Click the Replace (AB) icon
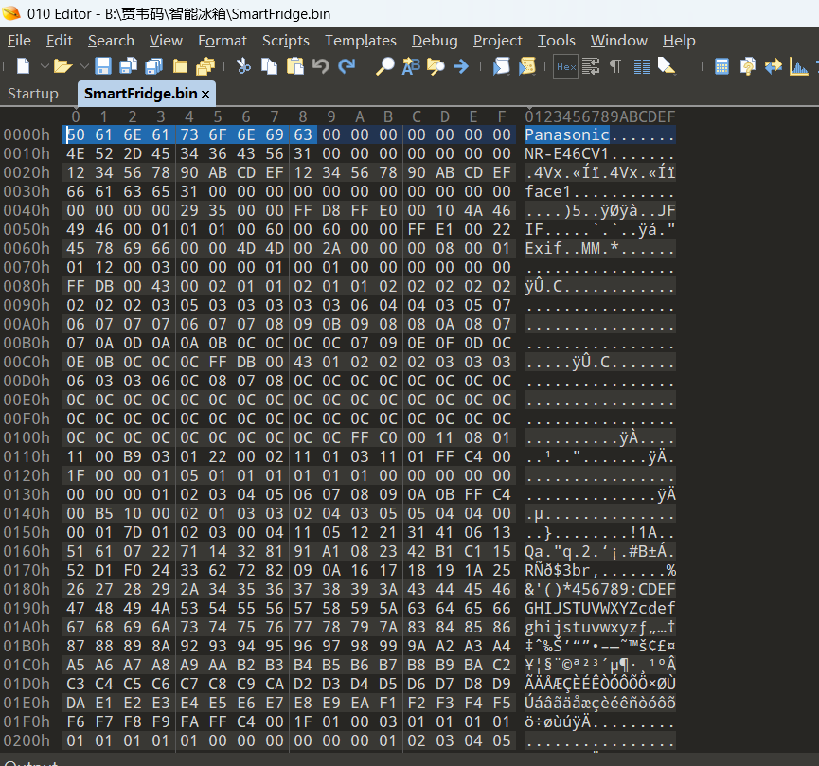Image resolution: width=819 pixels, height=766 pixels. point(411,66)
